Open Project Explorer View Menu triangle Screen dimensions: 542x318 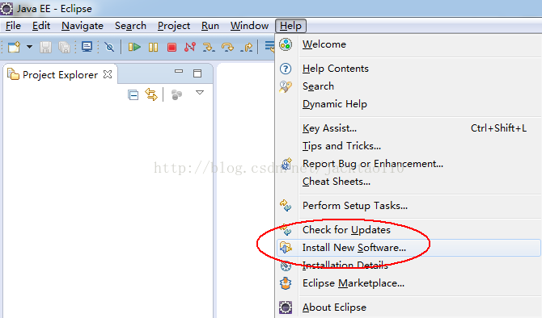click(x=200, y=93)
